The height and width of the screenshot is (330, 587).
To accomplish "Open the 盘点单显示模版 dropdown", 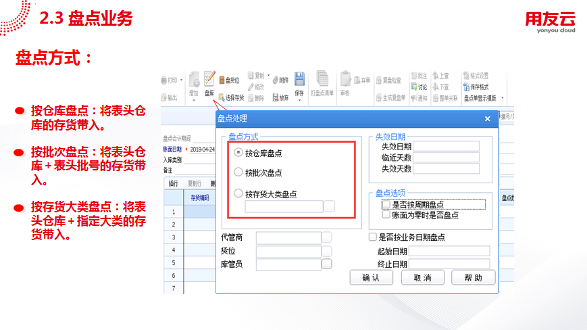I will pos(503,98).
